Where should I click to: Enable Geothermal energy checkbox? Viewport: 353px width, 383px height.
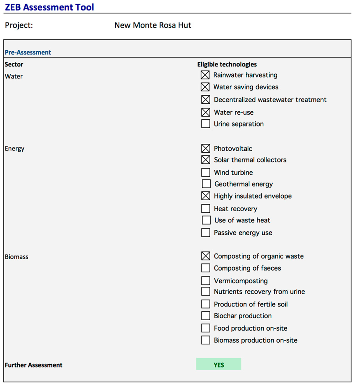(x=206, y=184)
